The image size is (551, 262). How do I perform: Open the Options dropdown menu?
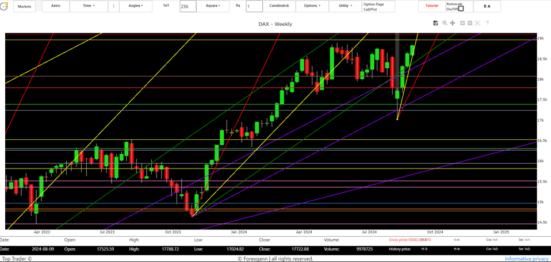(x=312, y=6)
